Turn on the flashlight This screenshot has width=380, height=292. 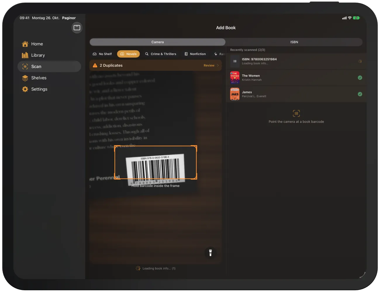[210, 253]
